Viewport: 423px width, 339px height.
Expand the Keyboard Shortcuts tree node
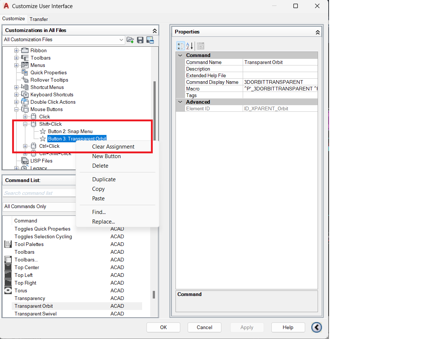[17, 95]
